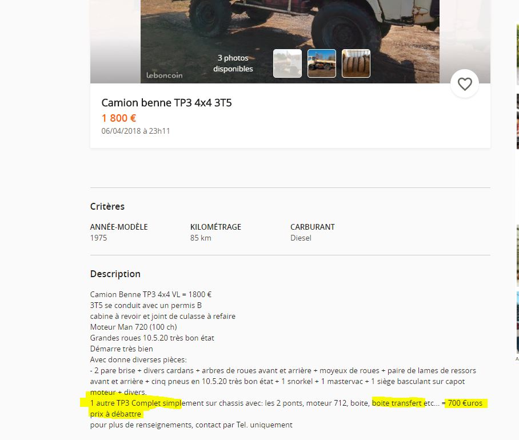View the stacked tires thumbnail

click(x=356, y=63)
